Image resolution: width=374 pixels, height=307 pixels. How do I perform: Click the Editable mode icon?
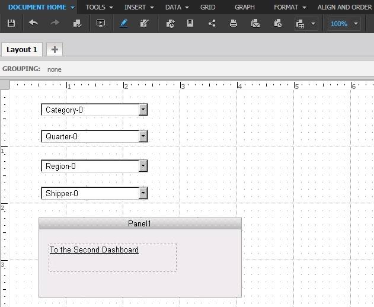point(145,23)
